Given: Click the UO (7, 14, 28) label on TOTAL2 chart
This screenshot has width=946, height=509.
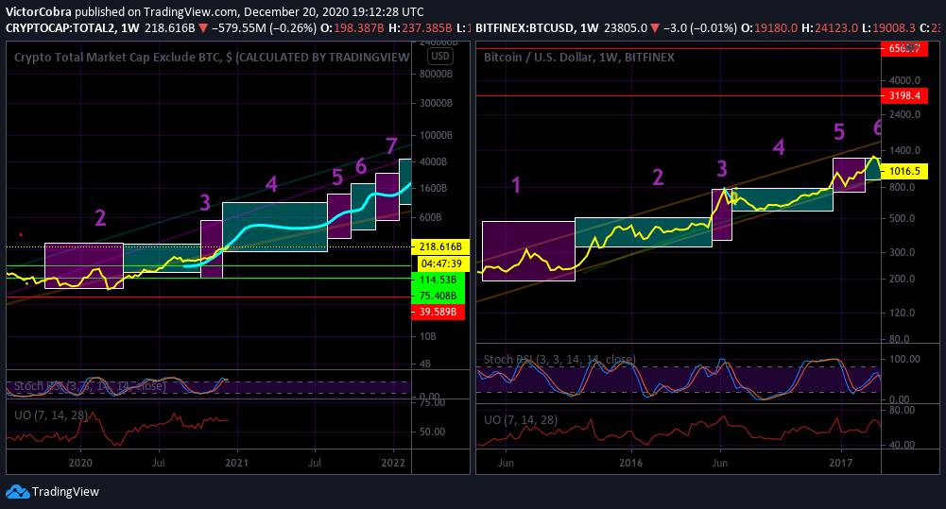Looking at the screenshot, I should click(51, 415).
